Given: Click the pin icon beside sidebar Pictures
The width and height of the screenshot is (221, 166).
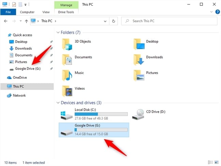Looking at the screenshot, I should (x=51, y=62).
